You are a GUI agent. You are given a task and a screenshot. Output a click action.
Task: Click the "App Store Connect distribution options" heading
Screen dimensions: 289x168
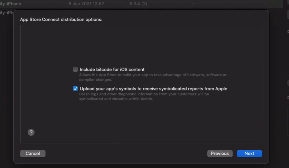(x=61, y=20)
